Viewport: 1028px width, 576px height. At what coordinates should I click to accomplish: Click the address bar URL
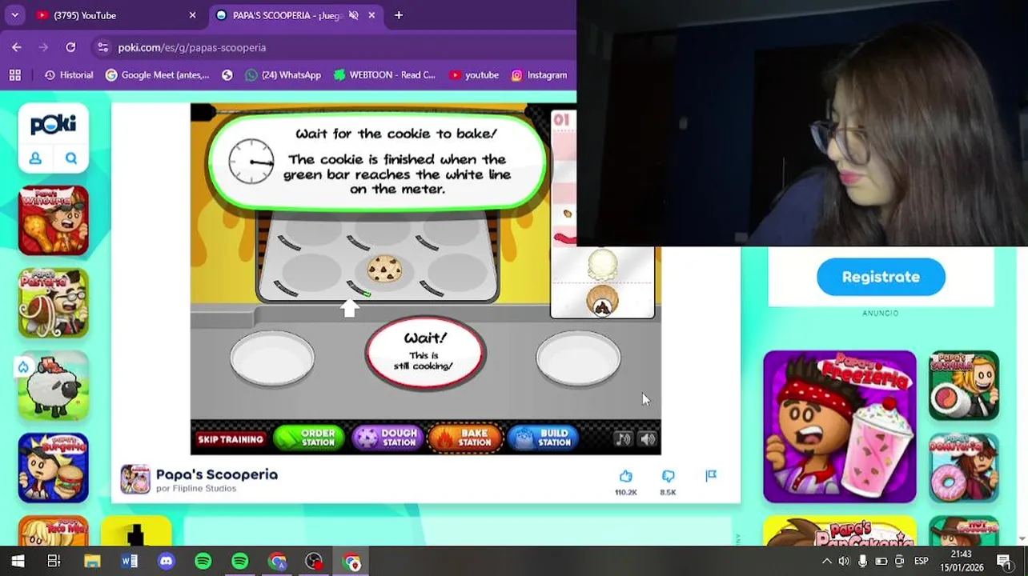pos(192,47)
